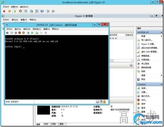Screen dimensions: 164x127
Task: Collapse the Centos actions section
Action: coord(161,84)
